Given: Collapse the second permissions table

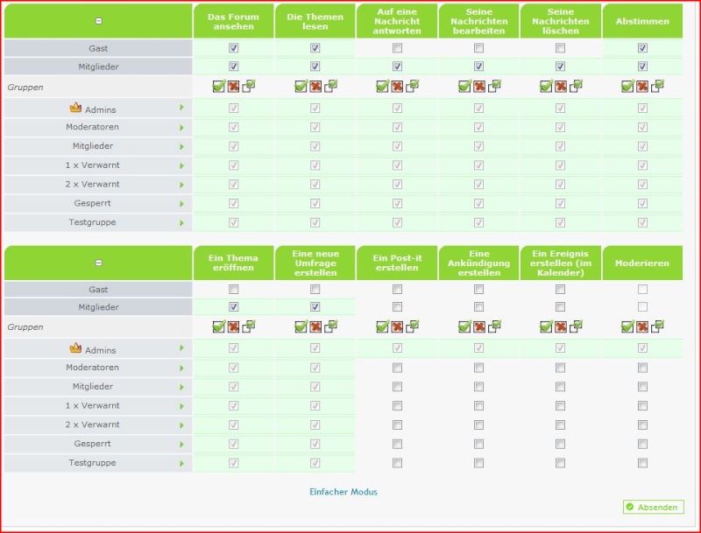Looking at the screenshot, I should [x=99, y=263].
